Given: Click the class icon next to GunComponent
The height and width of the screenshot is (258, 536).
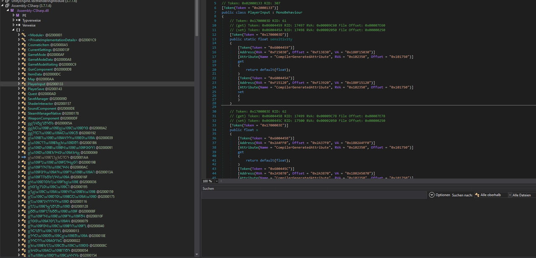Looking at the screenshot, I should (24, 69).
